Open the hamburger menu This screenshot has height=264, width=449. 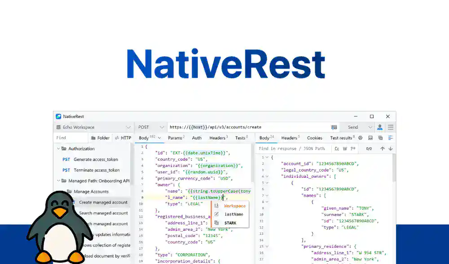[x=391, y=127]
